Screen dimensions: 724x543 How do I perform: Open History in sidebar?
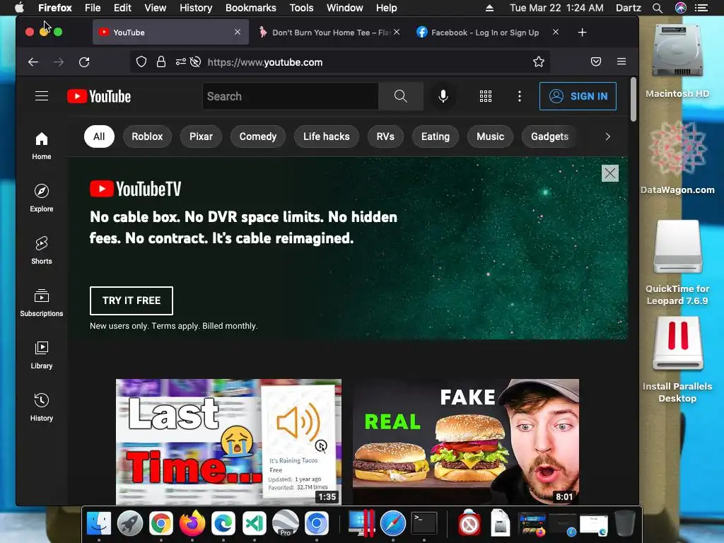point(42,407)
